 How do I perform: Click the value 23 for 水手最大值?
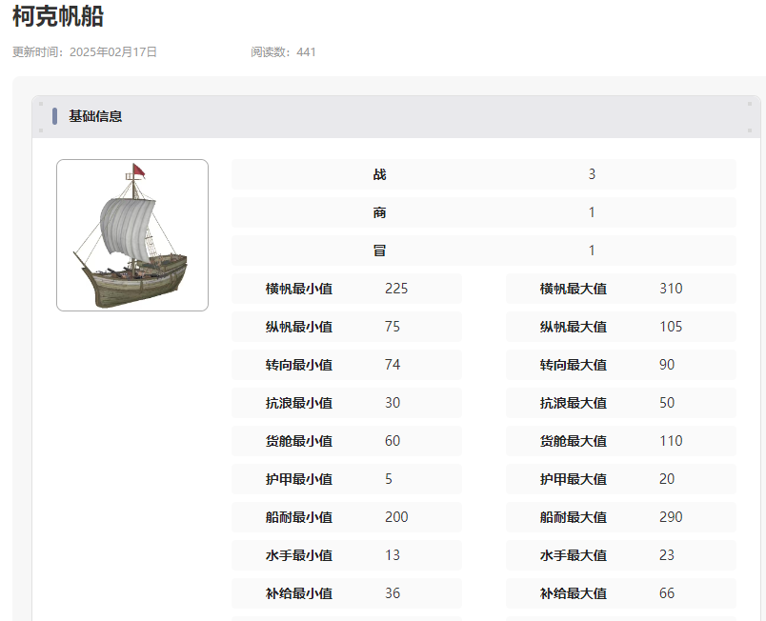point(667,555)
